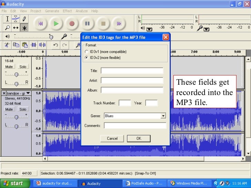Open the Effect menu

click(67, 11)
